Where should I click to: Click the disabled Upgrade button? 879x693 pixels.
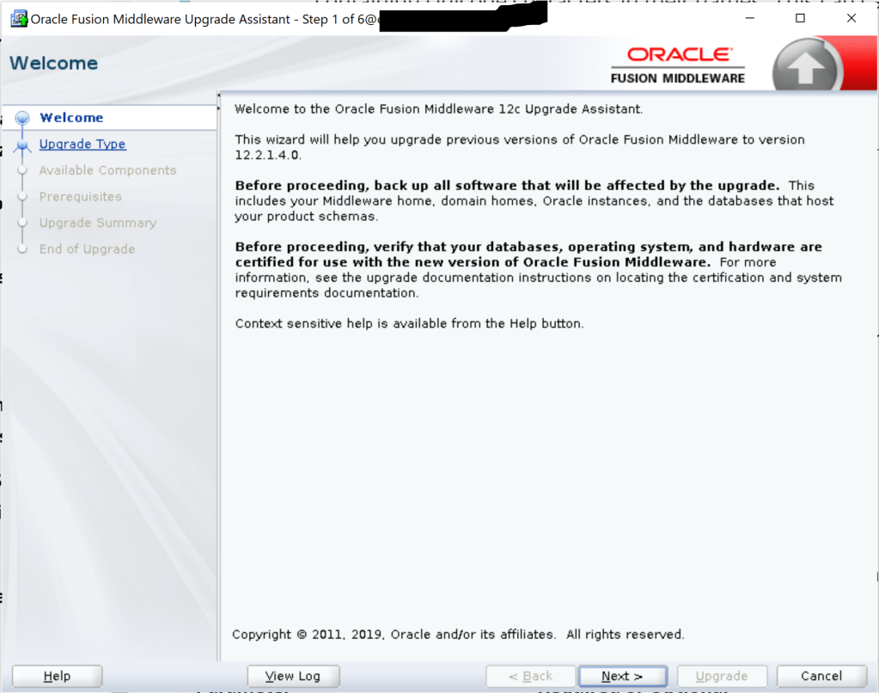[x=721, y=677]
